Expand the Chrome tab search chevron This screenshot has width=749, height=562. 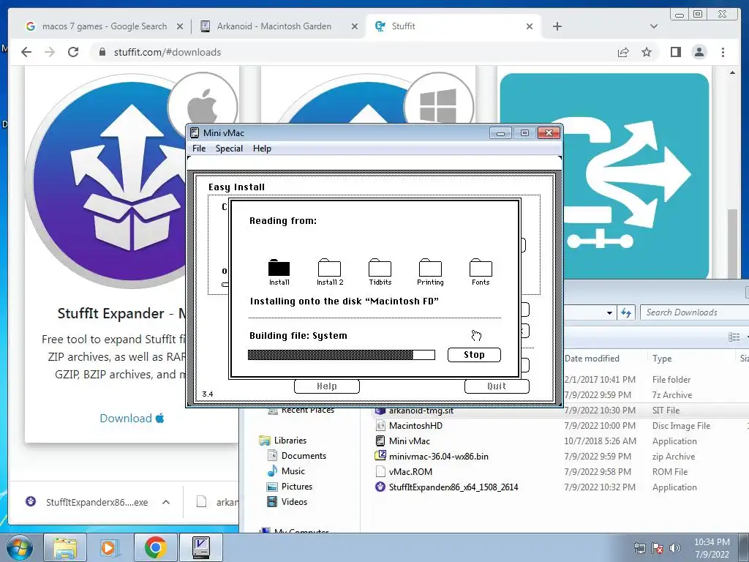[654, 26]
